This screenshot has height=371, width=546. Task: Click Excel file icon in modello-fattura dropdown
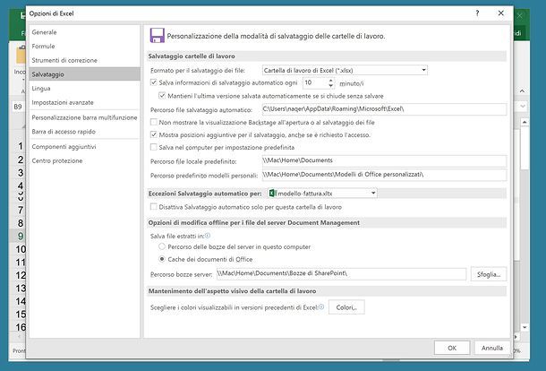[273, 193]
